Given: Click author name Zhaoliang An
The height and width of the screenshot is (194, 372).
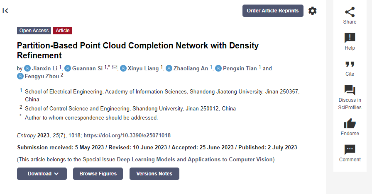Looking at the screenshot, I should tap(191, 69).
